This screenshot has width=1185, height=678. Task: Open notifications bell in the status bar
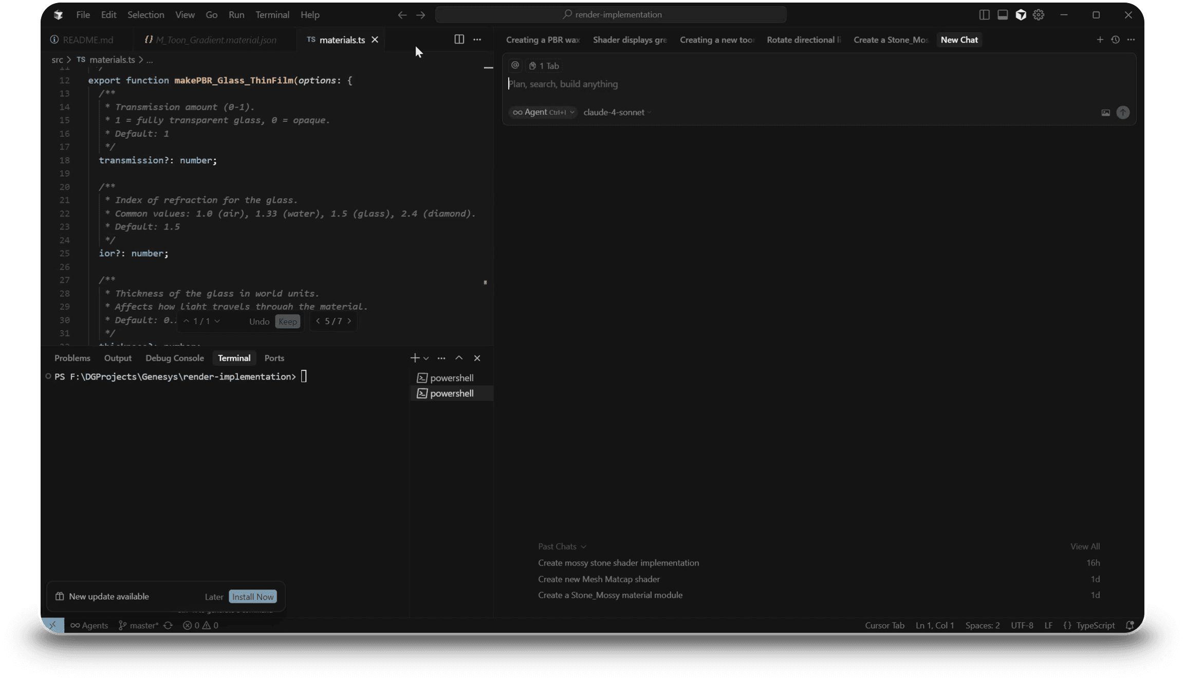[1130, 626]
